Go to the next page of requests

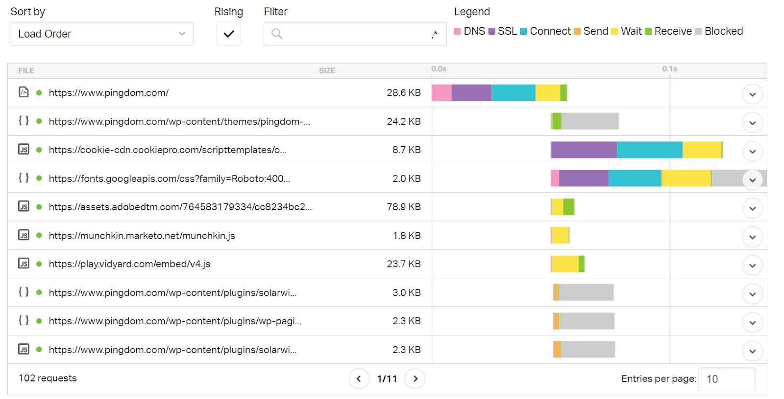pos(415,378)
